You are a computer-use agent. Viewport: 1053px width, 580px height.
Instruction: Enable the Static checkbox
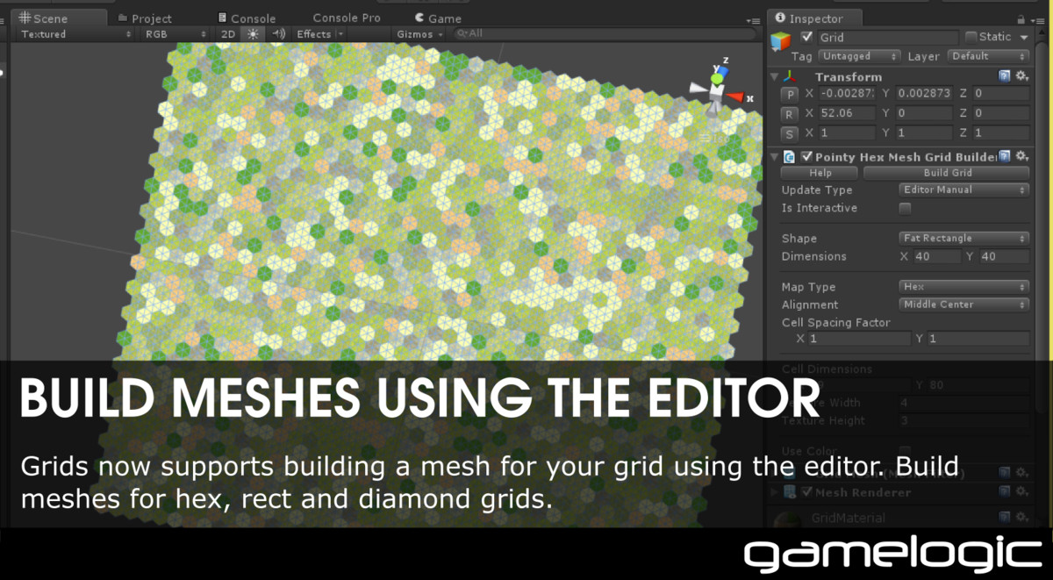971,37
